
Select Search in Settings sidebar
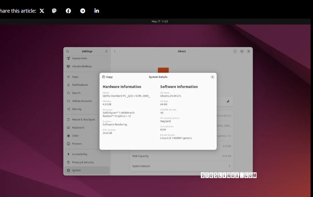(87, 93)
